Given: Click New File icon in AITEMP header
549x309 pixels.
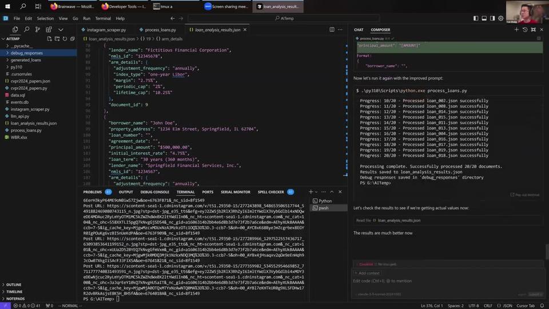Looking at the screenshot, I should (x=49, y=39).
